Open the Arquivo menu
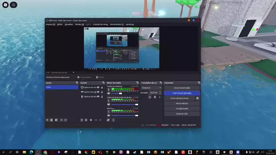 [50, 24]
